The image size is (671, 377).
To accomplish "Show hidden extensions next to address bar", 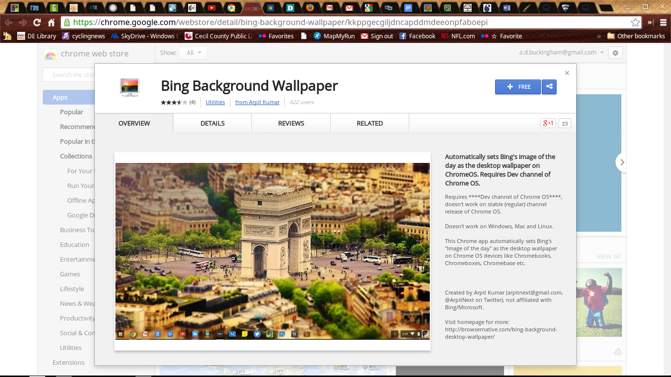I will 650,23.
